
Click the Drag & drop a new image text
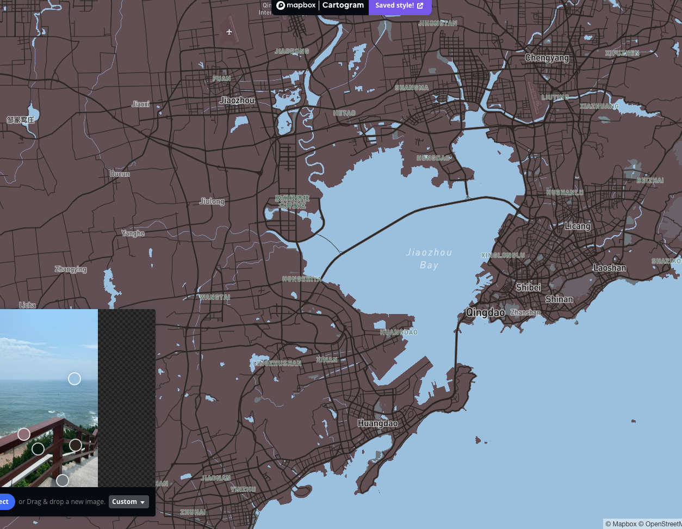(x=62, y=501)
